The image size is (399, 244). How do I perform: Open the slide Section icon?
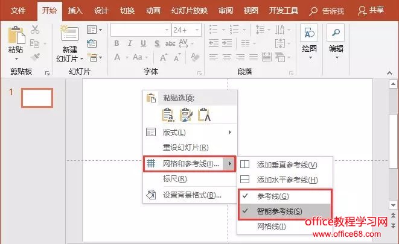tap(92, 58)
